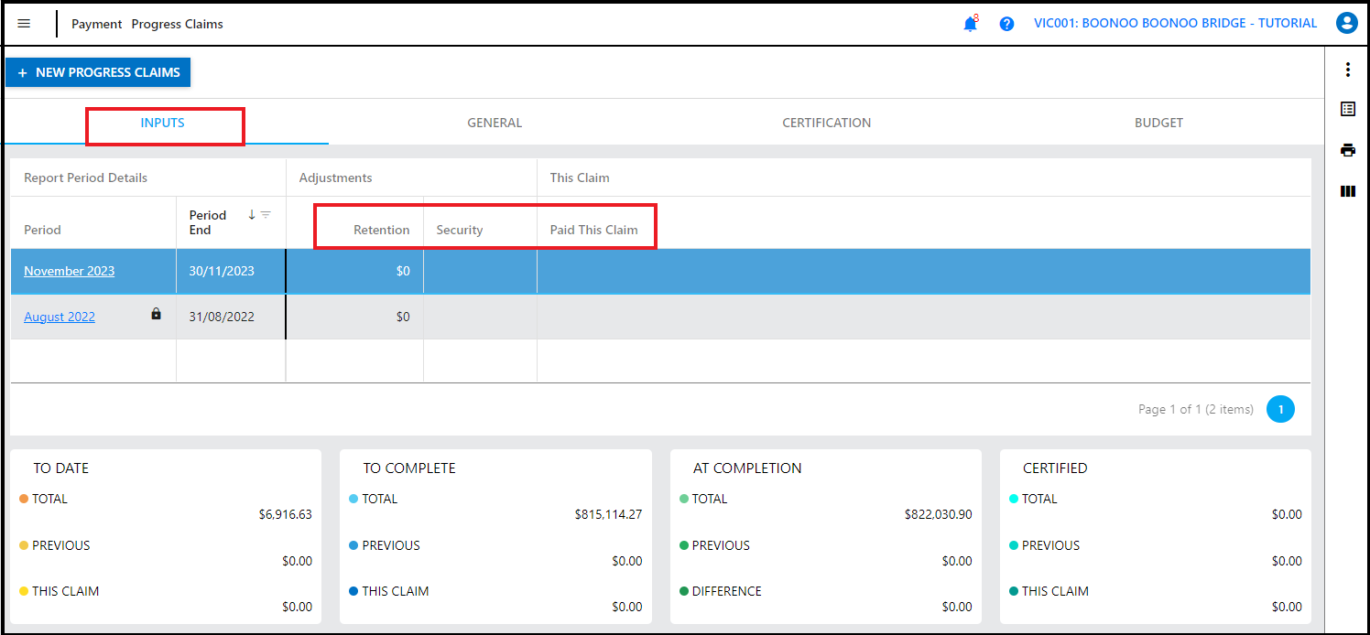This screenshot has width=1370, height=635.
Task: Click the yellow THIS CLAIM dot in To Date
Action: pyautogui.click(x=24, y=591)
